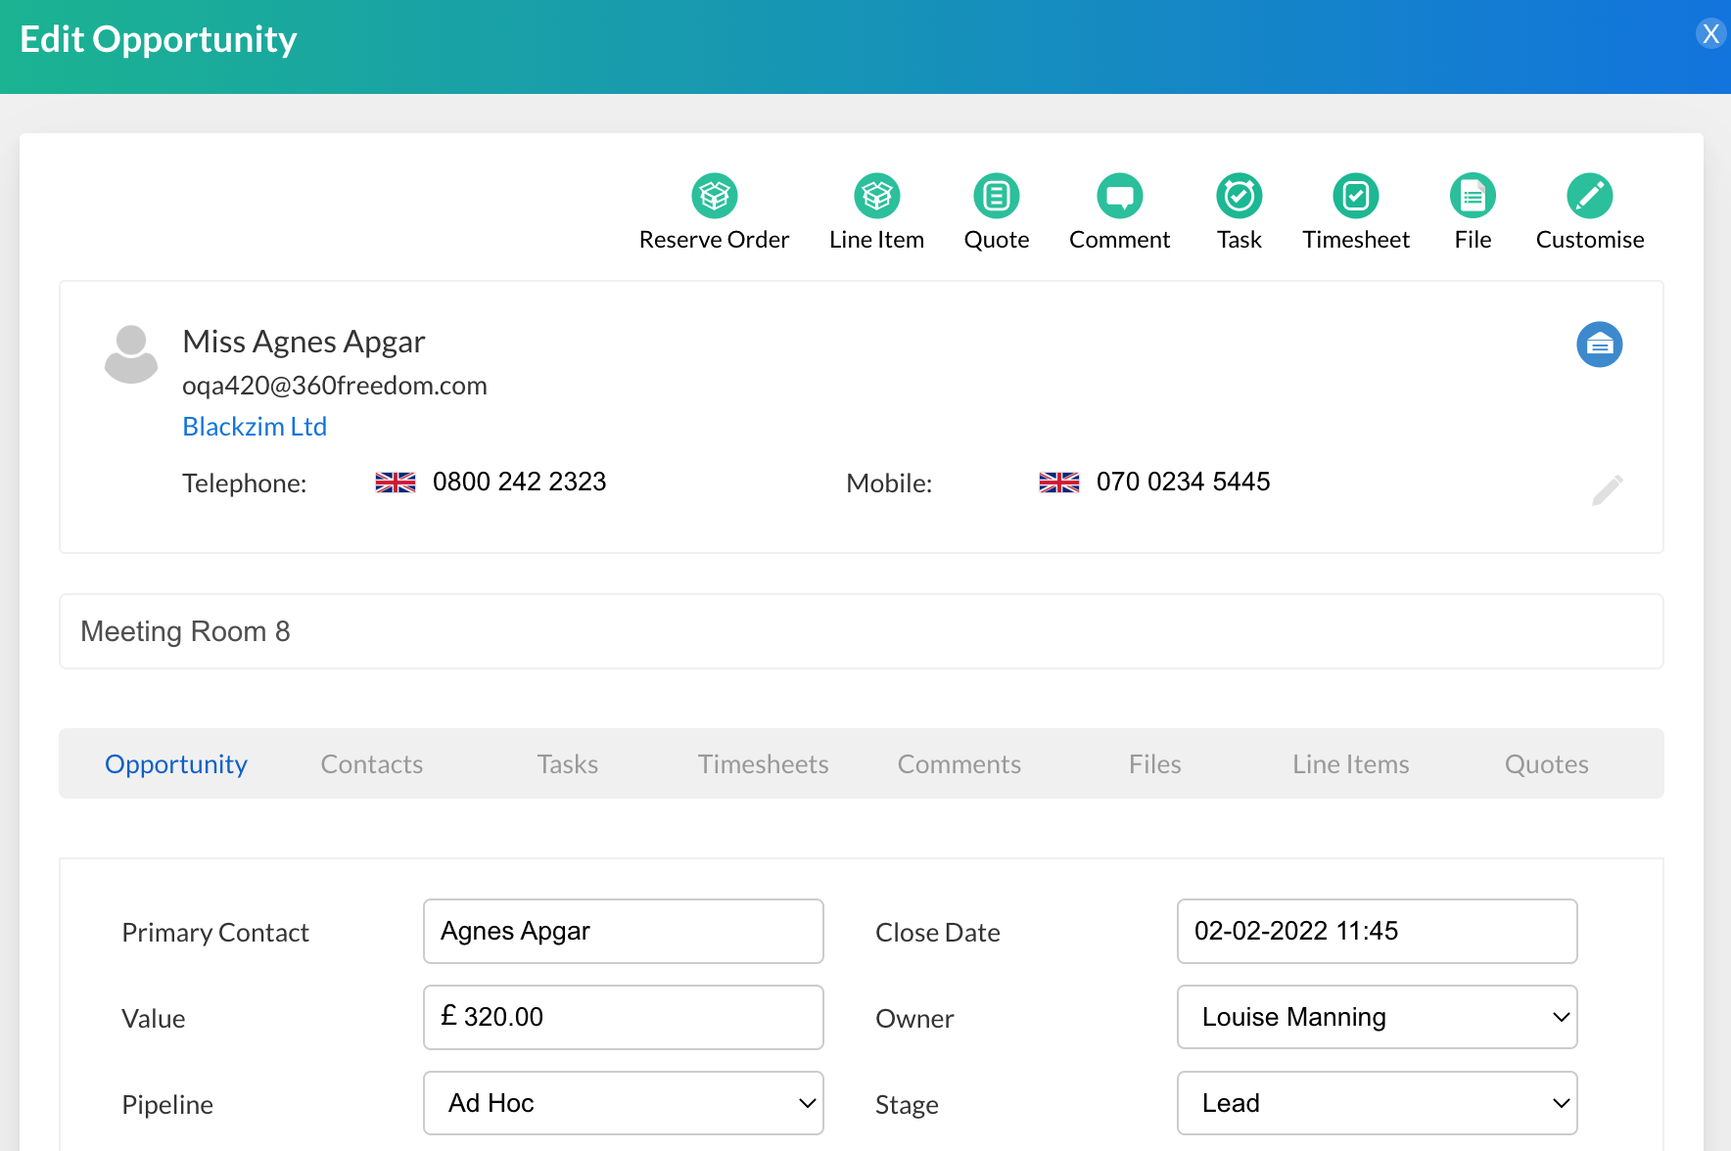Close the Edit Opportunity dialog
The height and width of the screenshot is (1151, 1731).
[x=1710, y=34]
